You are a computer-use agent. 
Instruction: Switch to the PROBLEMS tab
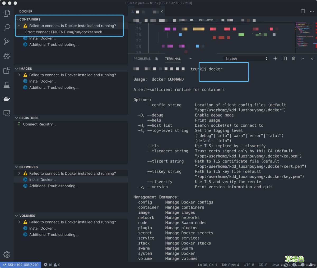(x=142, y=59)
